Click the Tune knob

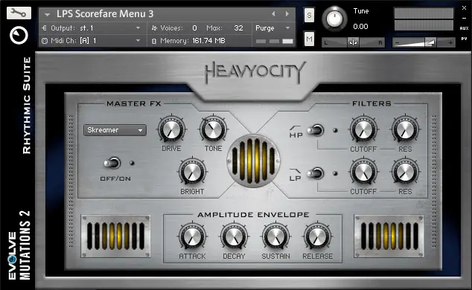[334, 19]
